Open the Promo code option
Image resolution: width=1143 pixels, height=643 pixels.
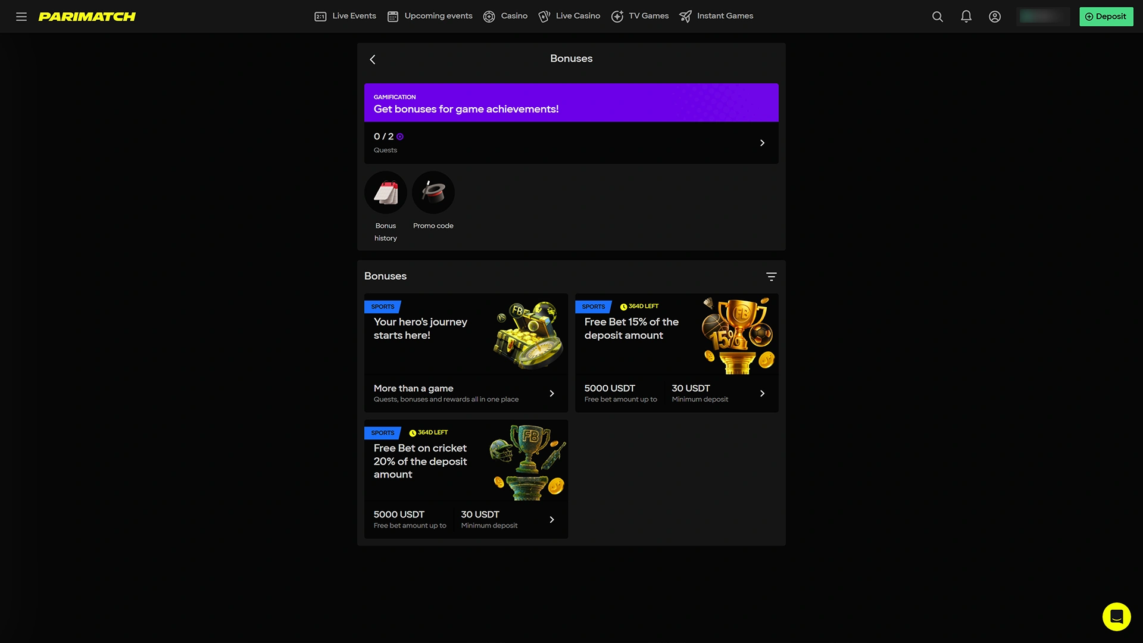[433, 192]
